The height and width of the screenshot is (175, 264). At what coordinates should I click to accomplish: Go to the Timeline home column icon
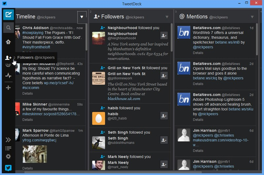tap(8, 42)
